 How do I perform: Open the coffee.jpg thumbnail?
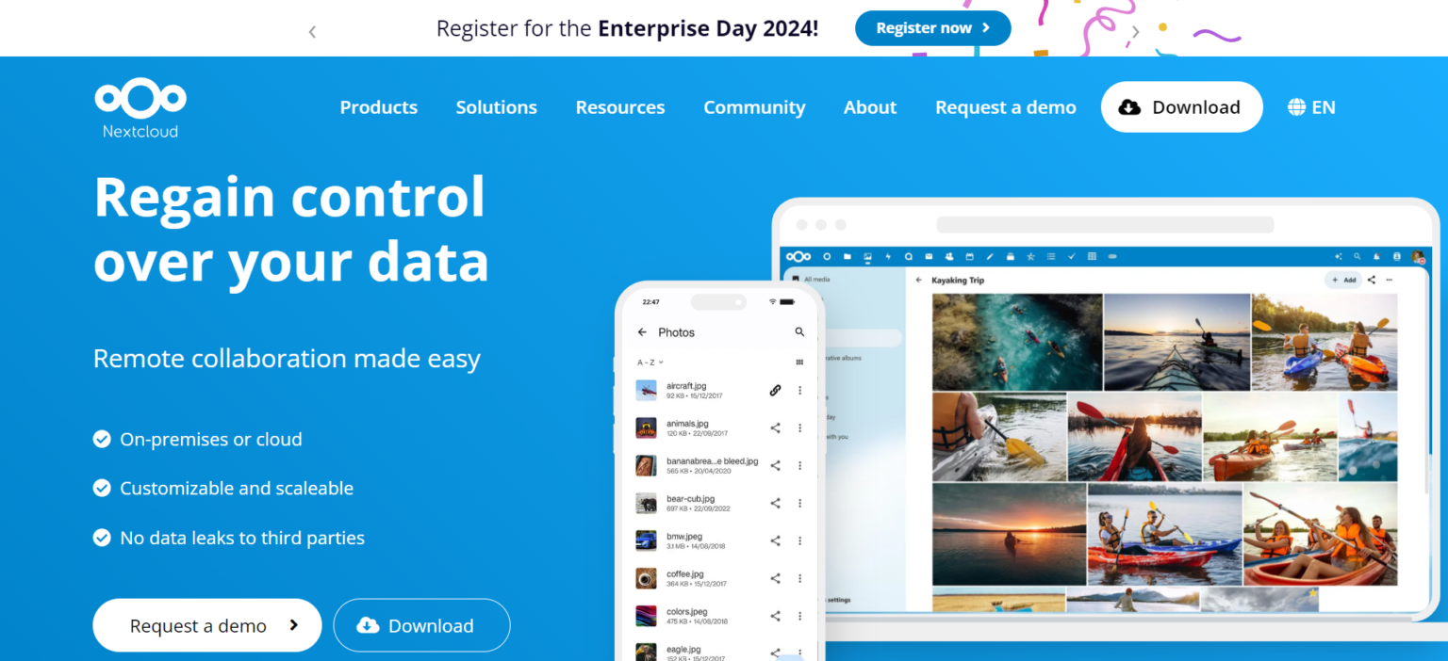(x=646, y=577)
